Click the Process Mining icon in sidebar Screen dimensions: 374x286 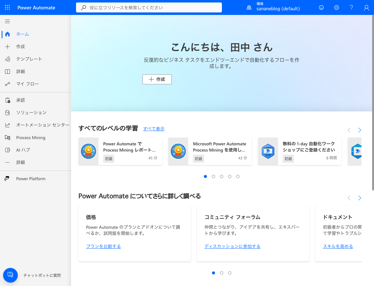pyautogui.click(x=7, y=138)
